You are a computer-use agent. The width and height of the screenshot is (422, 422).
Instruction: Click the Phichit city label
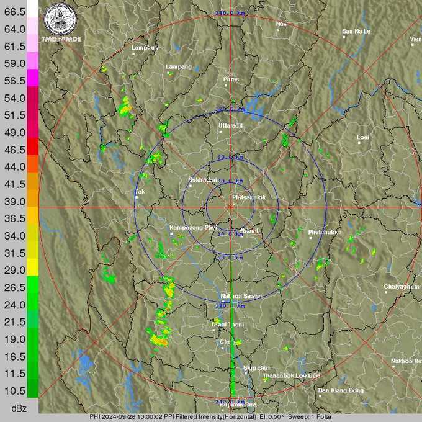[249, 231]
